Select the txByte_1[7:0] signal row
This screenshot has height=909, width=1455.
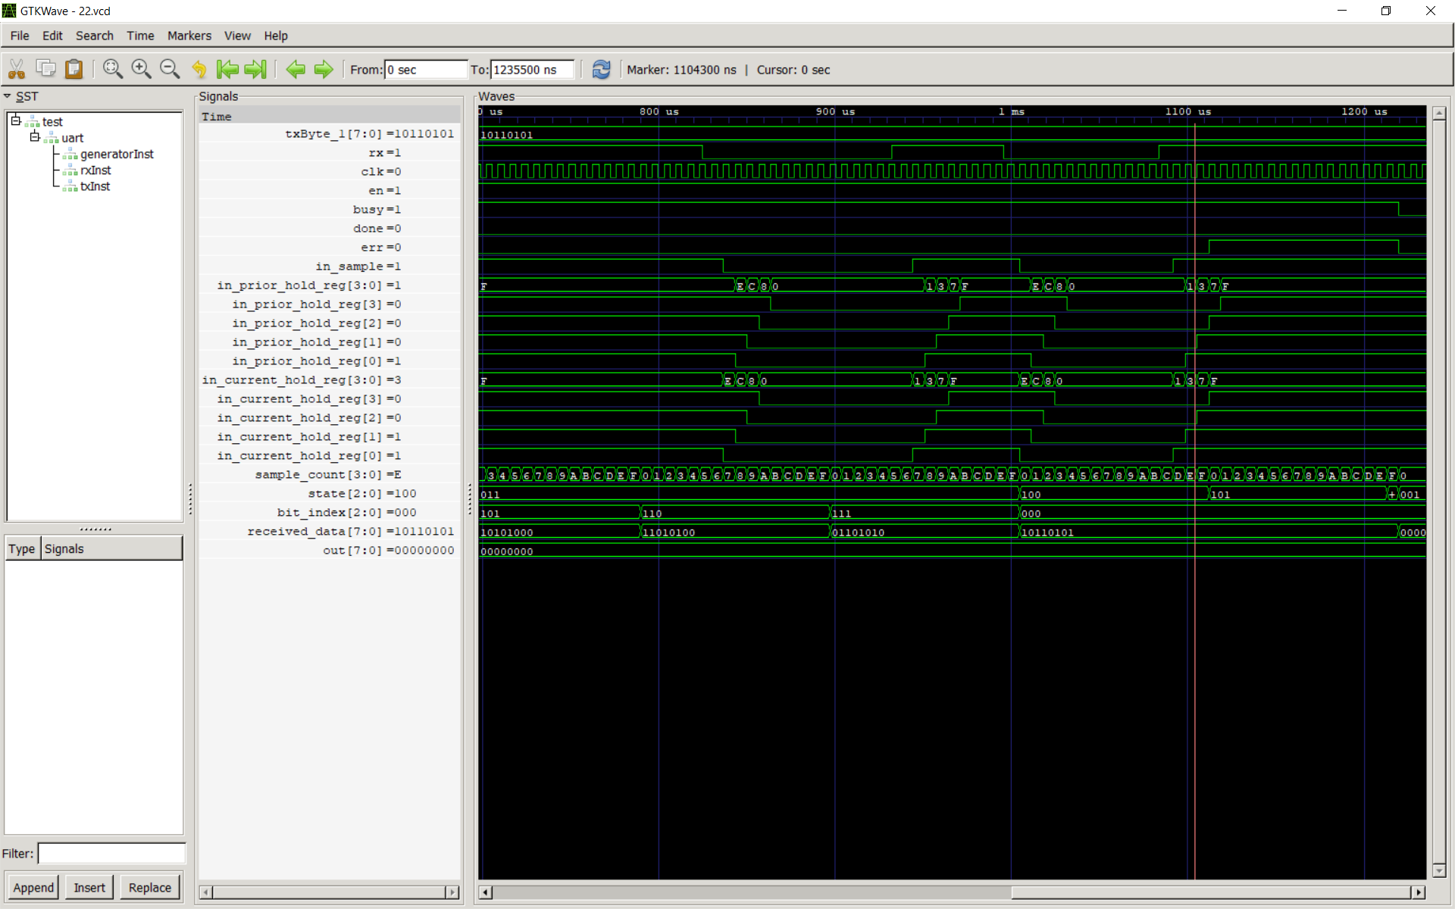pos(330,133)
